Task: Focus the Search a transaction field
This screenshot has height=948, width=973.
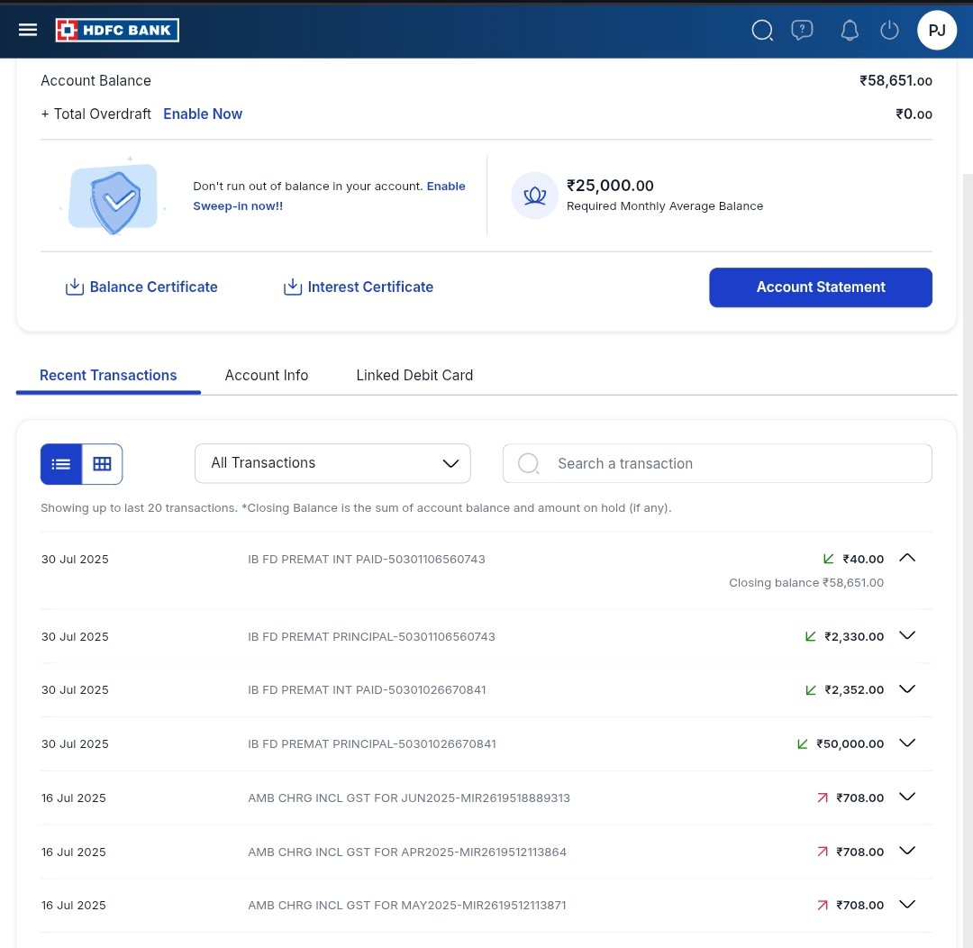Action: pos(717,463)
